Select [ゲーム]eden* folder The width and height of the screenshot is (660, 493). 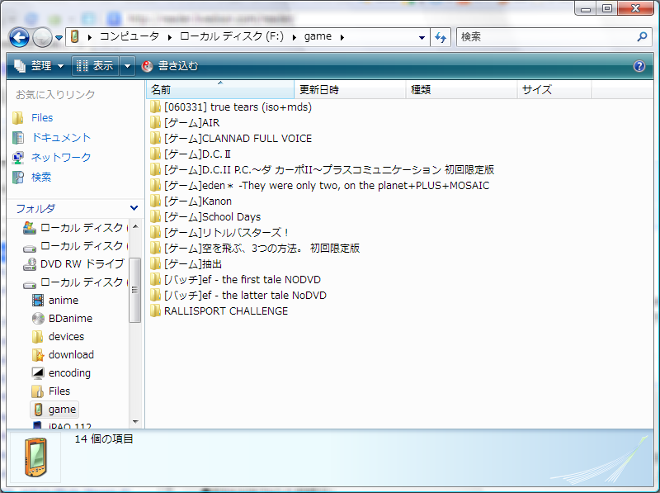click(327, 186)
